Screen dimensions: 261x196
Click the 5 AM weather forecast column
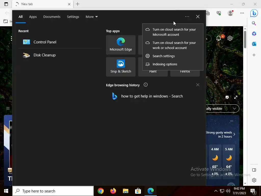click(229, 162)
